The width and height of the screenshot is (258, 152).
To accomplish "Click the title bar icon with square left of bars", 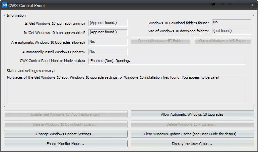I will click(x=221, y=4).
